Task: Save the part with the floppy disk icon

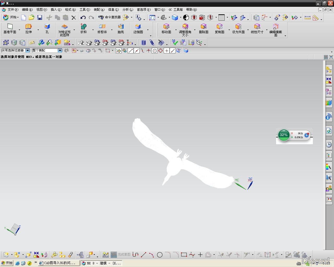Action: tap(40, 17)
